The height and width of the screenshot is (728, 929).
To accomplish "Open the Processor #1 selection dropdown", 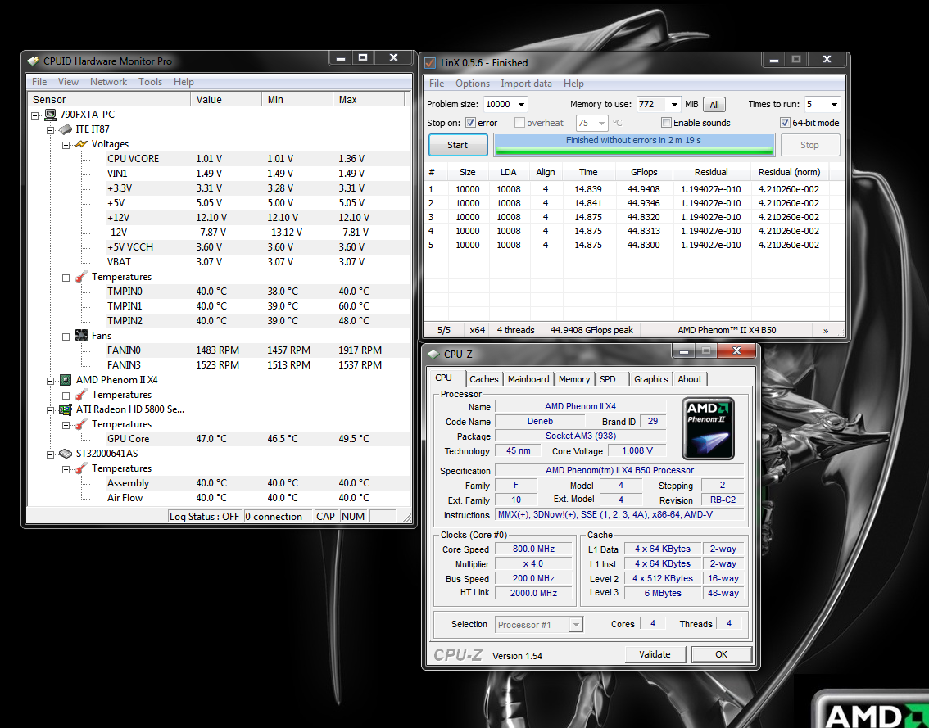I will (x=575, y=624).
